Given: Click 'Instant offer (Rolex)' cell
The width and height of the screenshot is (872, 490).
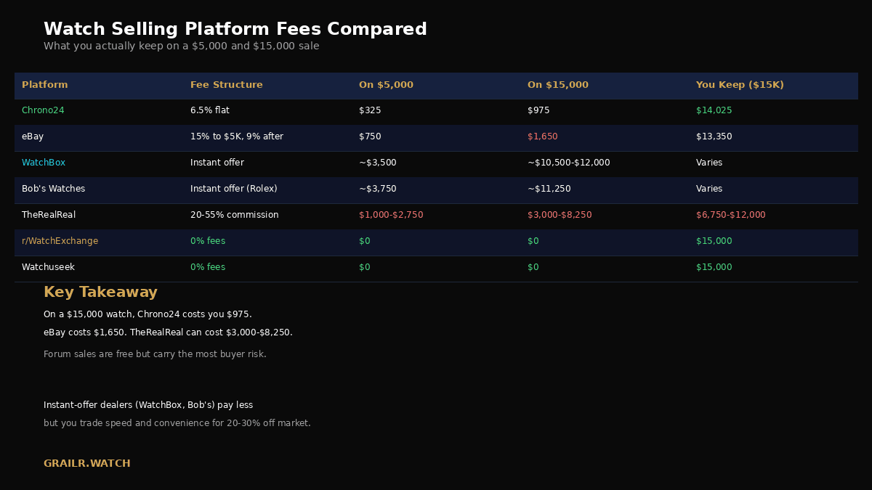Looking at the screenshot, I should coord(234,189).
